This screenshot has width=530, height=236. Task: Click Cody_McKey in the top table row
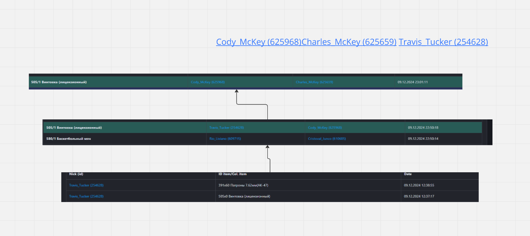coord(208,82)
